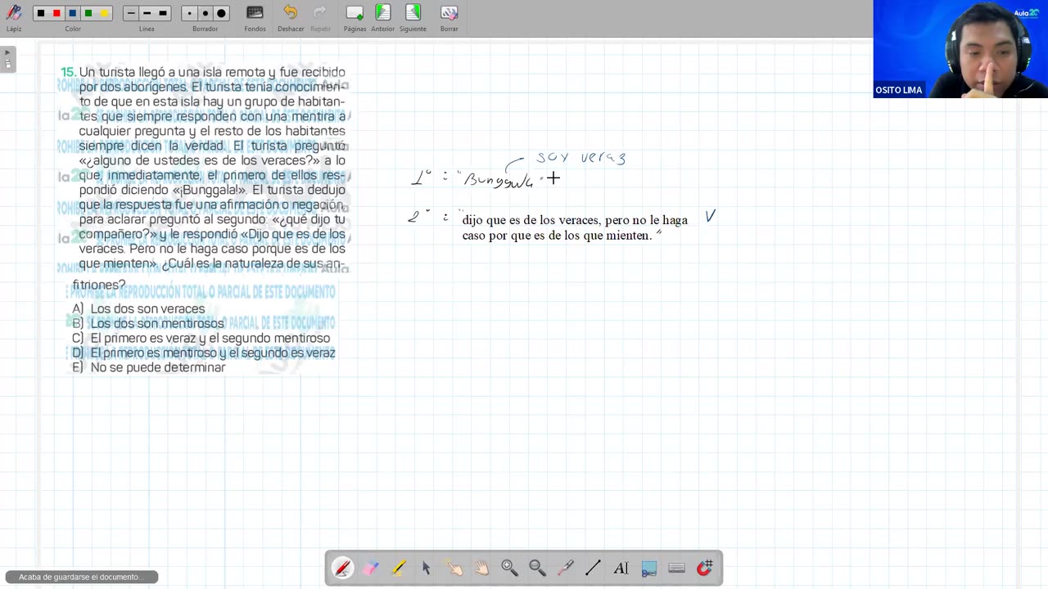Click the OSITO LIMA webcam thumbnail
This screenshot has width=1048, height=589.
tap(960, 49)
